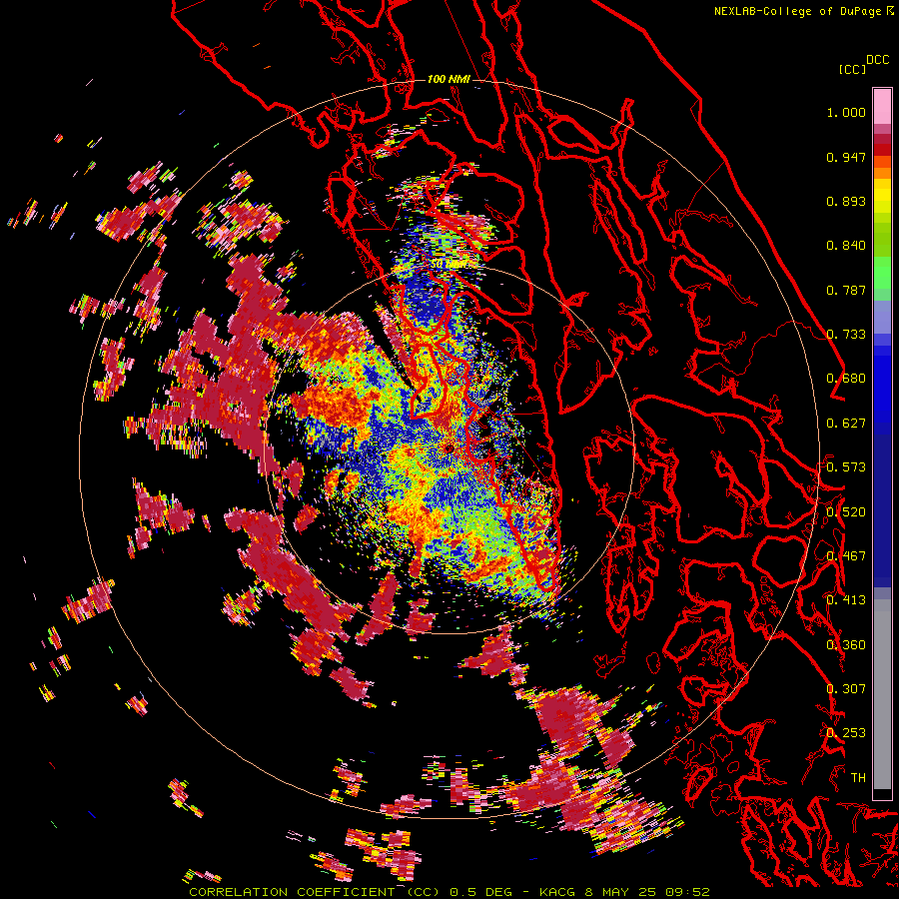The height and width of the screenshot is (899, 899).
Task: Click the 0.253 colorbar value
Action: click(x=846, y=733)
